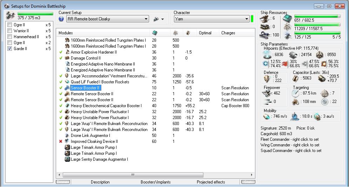Switch to the Description tab
This screenshot has width=349, height=187.
click(x=100, y=182)
